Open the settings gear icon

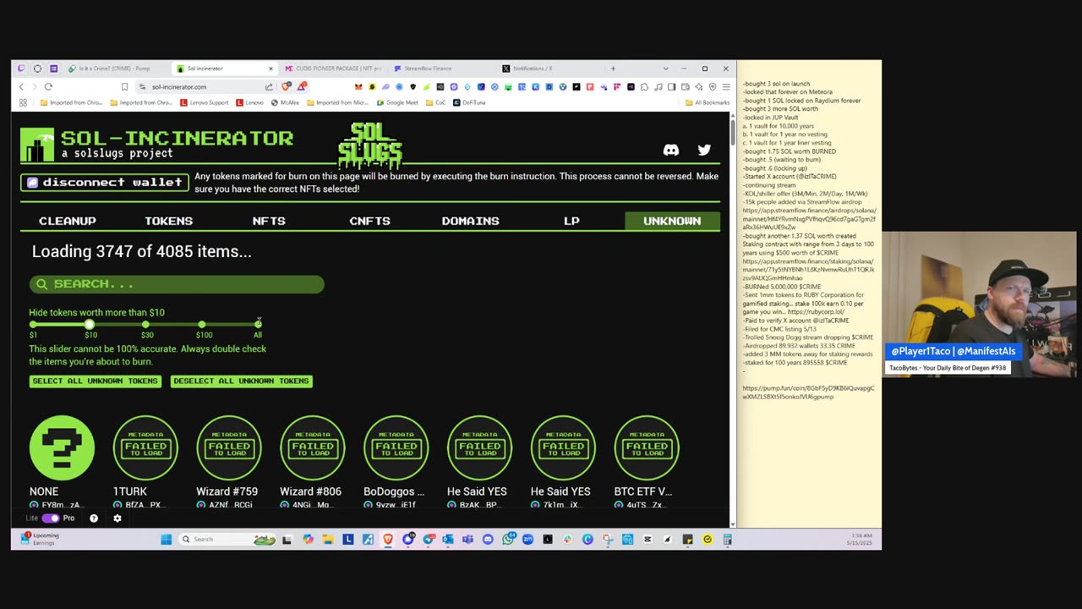[x=117, y=518]
